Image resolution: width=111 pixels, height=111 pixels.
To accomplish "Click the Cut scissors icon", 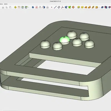I will click(x=3, y=7).
